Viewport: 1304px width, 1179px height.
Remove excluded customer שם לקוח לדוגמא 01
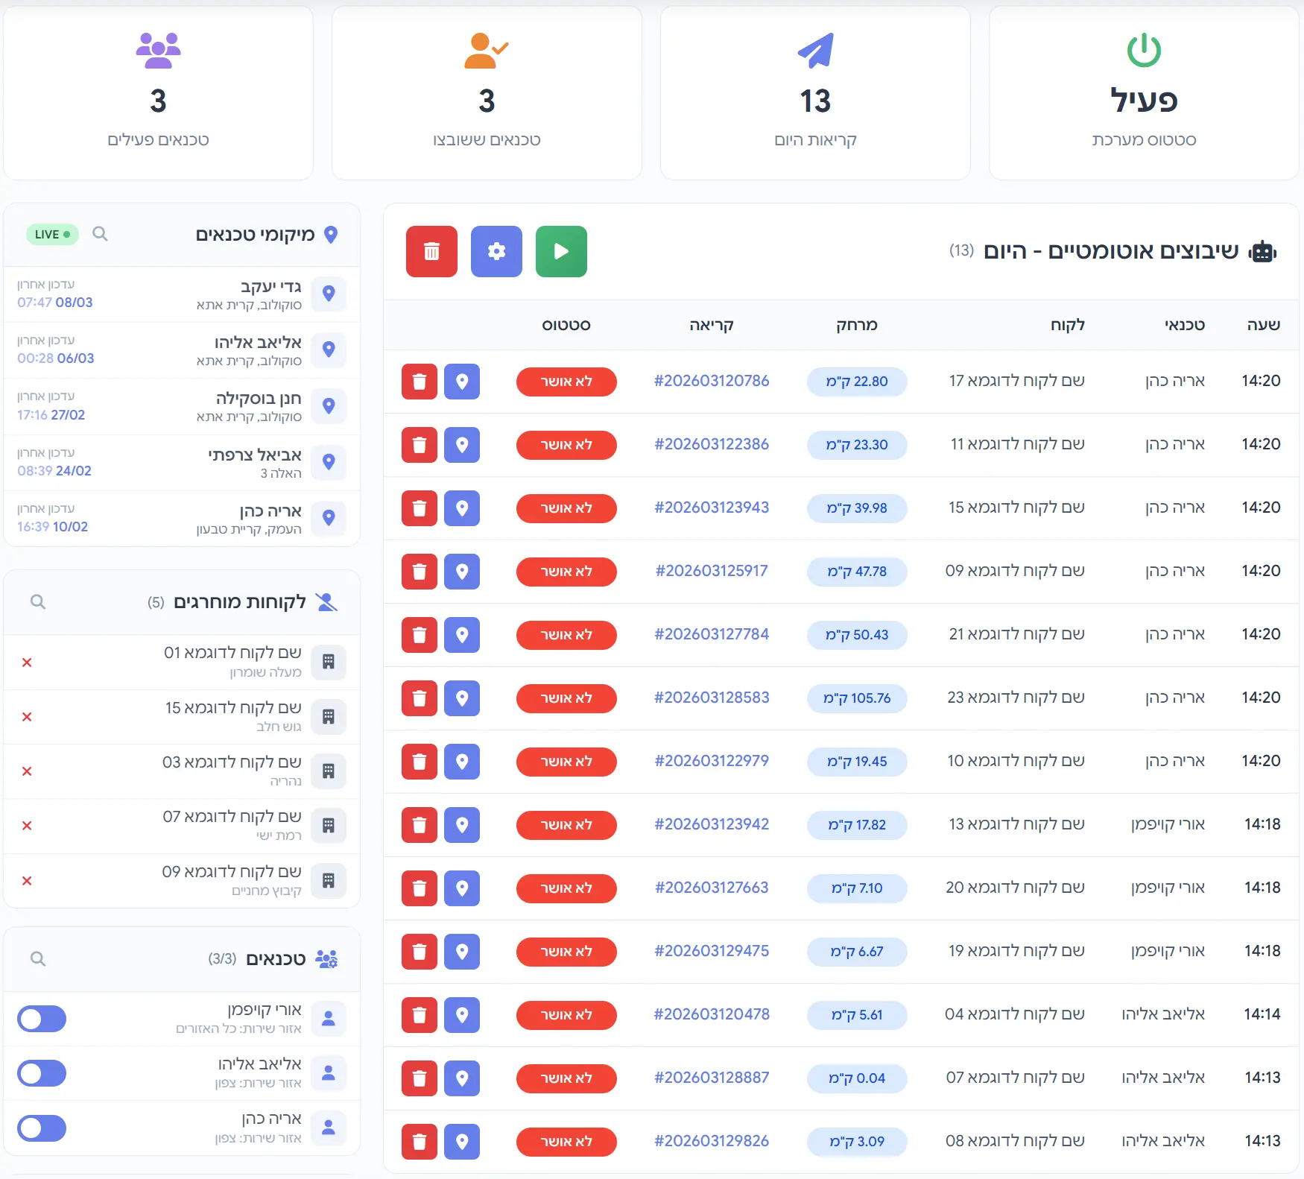(x=27, y=663)
